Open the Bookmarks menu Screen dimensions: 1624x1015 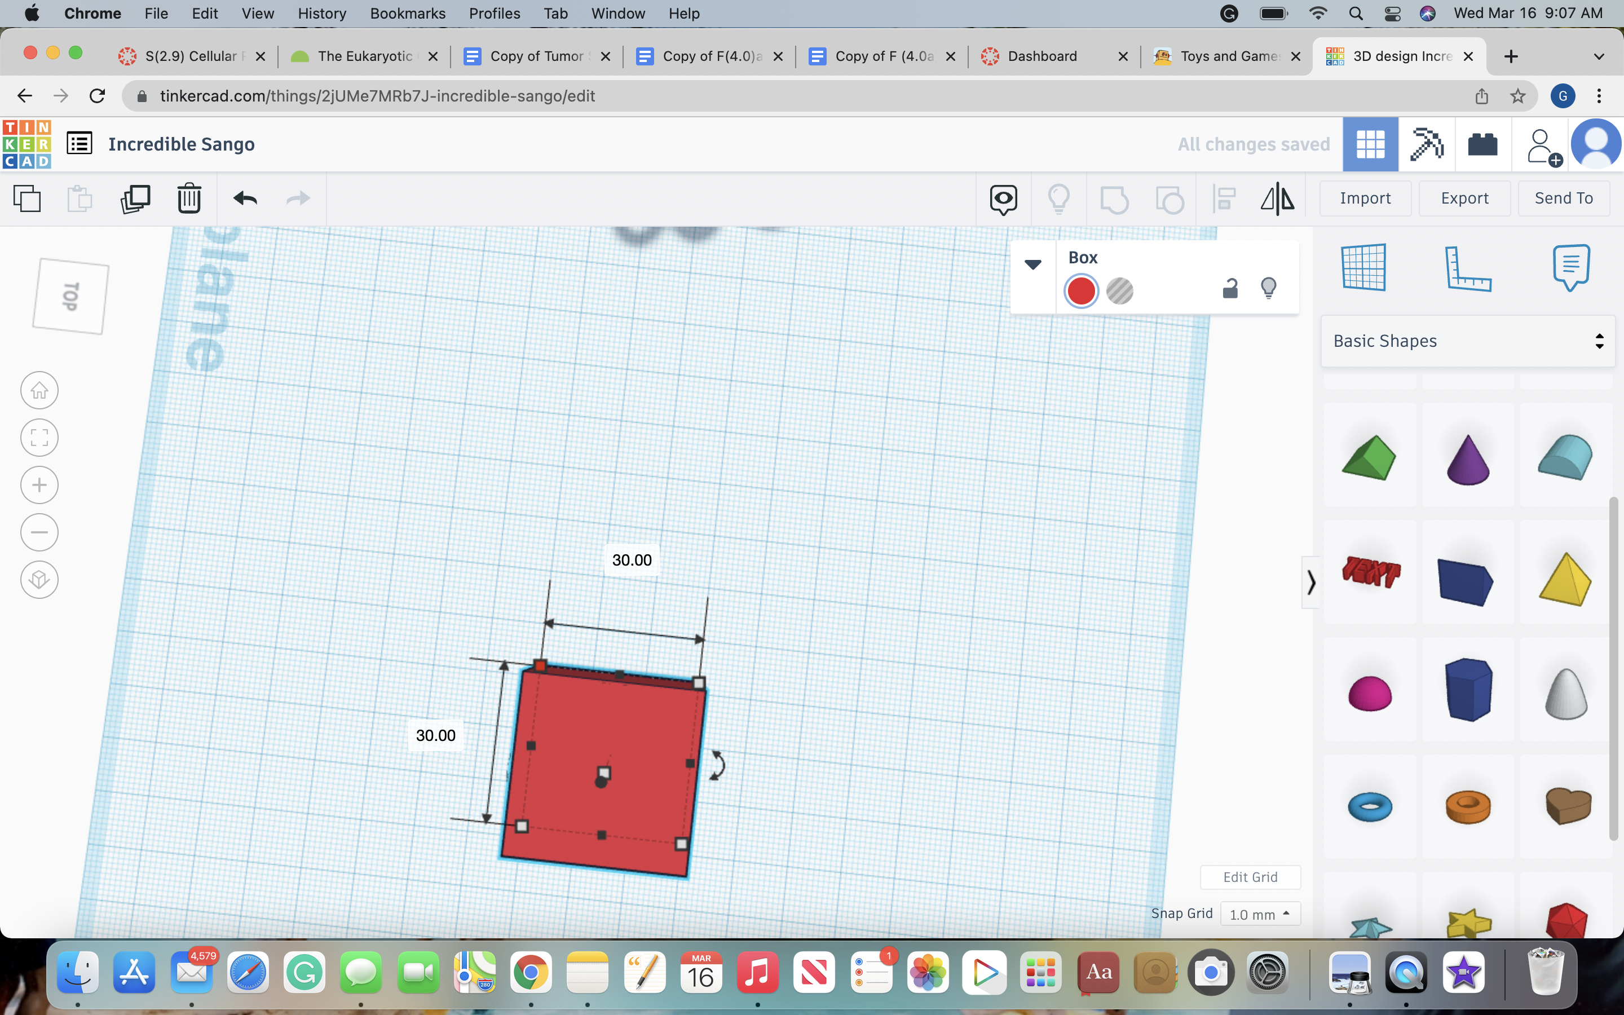pos(407,14)
